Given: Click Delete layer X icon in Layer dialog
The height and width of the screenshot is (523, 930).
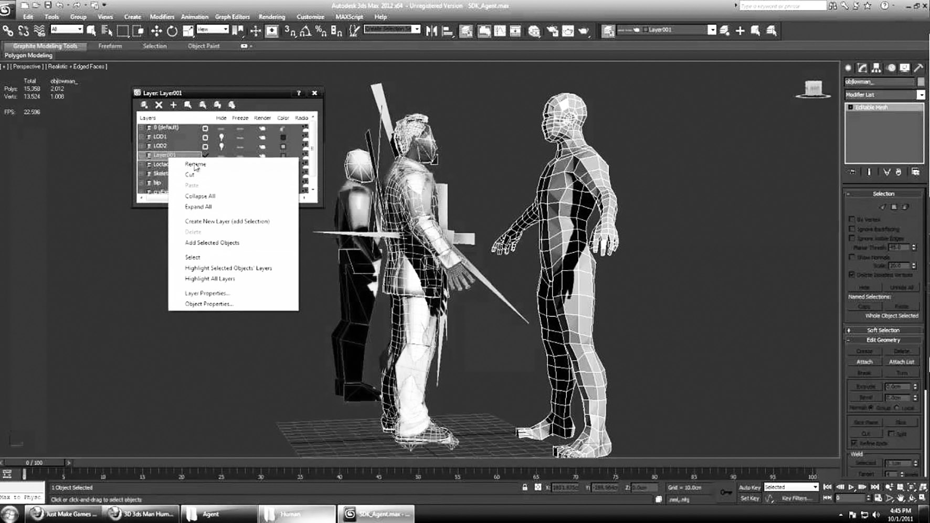Looking at the screenshot, I should tap(158, 105).
